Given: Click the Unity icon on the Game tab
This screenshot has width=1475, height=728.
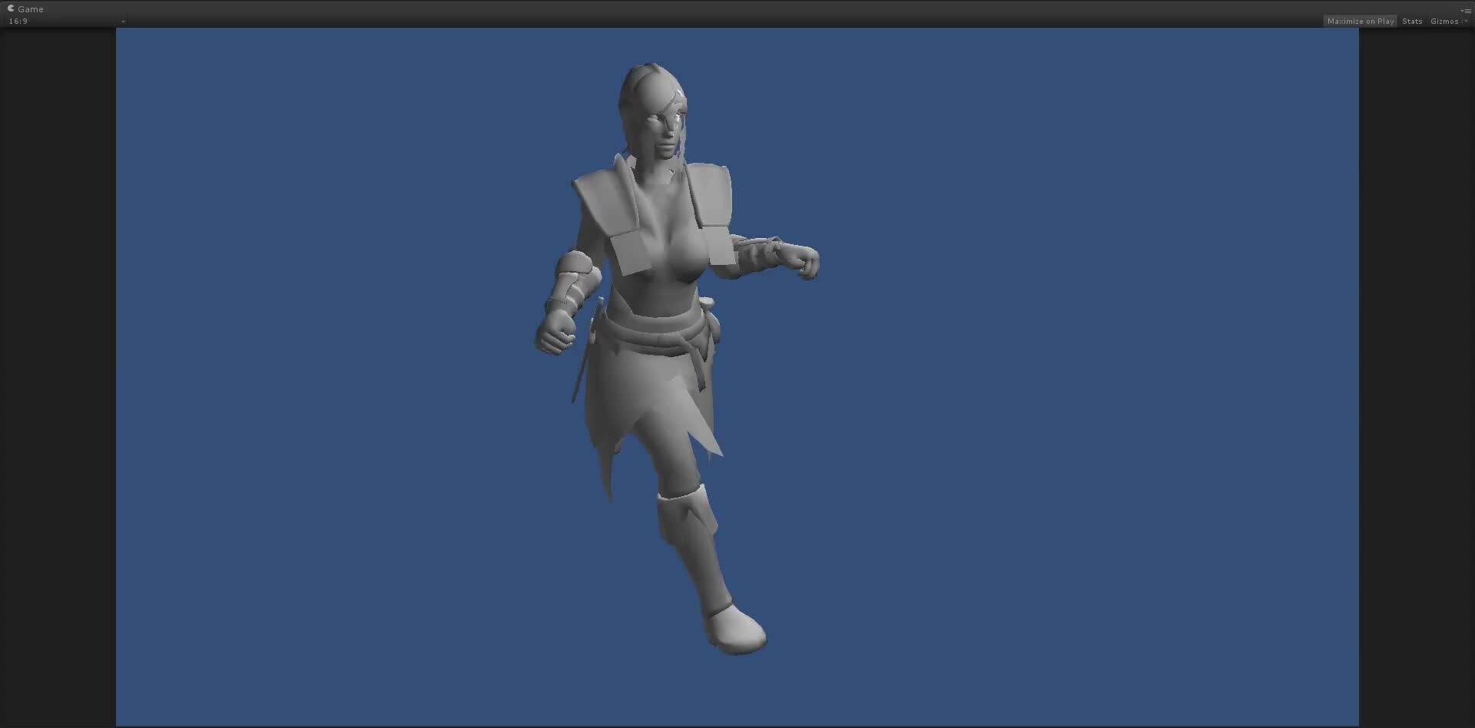Looking at the screenshot, I should click(x=9, y=8).
